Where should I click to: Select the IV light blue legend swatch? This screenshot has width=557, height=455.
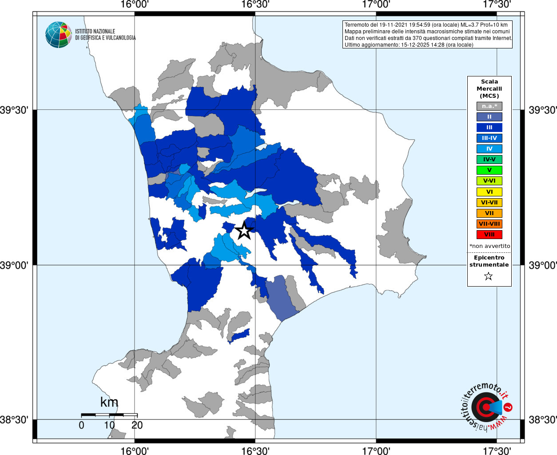489,149
